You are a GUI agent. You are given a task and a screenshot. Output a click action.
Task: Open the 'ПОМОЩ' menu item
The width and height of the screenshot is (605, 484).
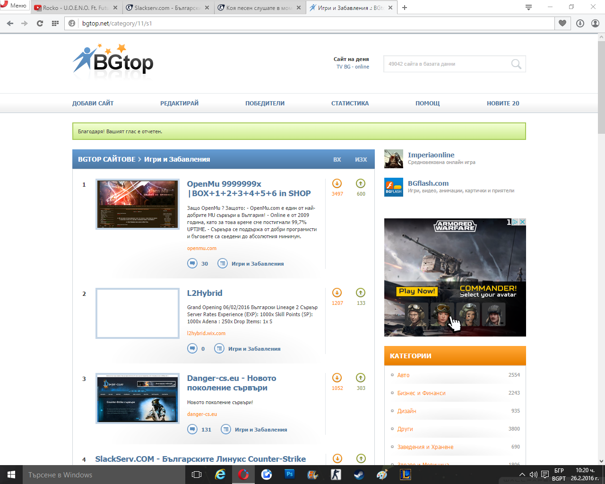(427, 103)
